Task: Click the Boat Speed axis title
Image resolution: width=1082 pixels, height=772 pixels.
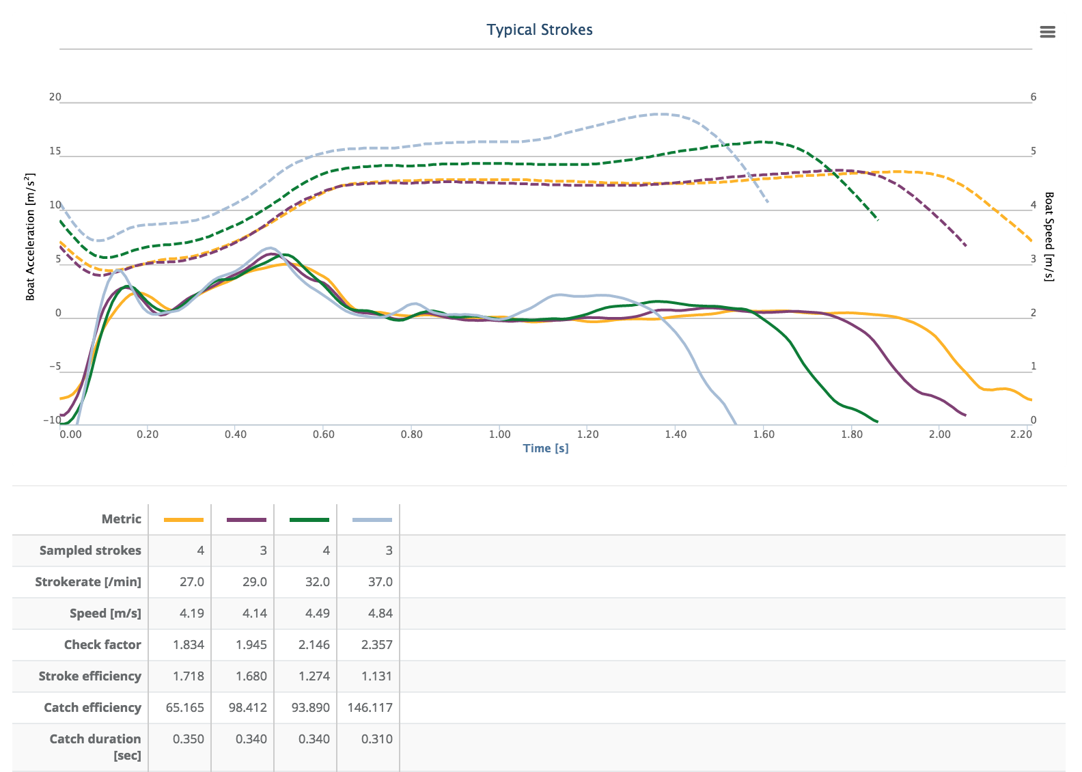Action: pos(1049,236)
